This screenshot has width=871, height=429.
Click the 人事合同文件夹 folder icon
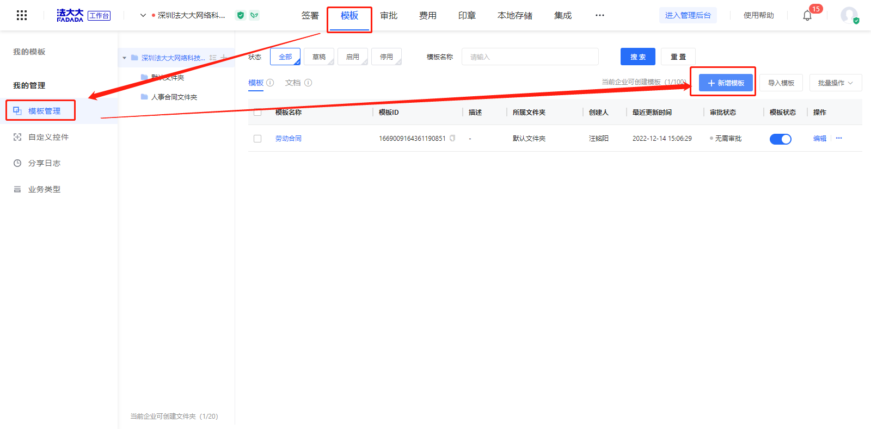[x=144, y=97]
